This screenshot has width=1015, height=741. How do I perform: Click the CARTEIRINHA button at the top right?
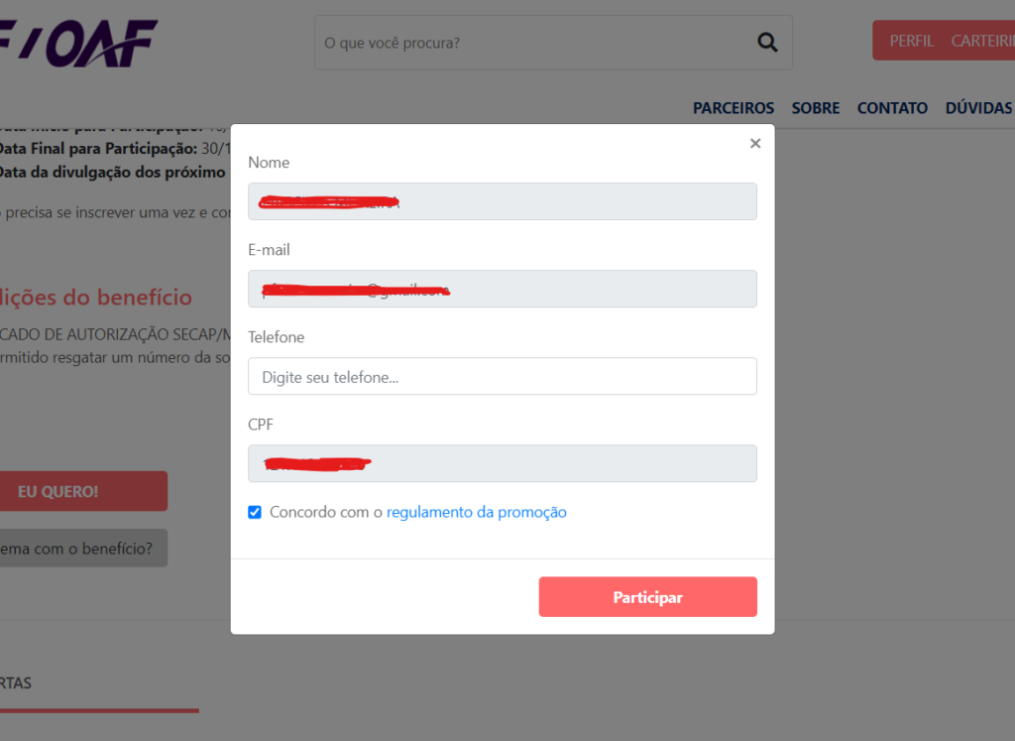[x=983, y=41]
